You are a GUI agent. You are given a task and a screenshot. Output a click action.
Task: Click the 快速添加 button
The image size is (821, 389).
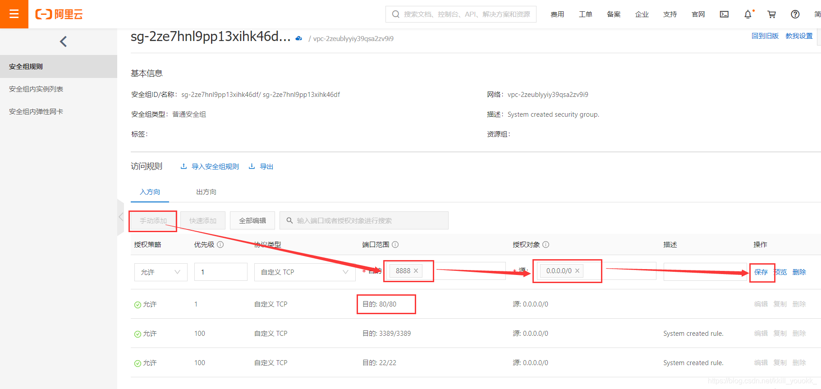pos(203,220)
